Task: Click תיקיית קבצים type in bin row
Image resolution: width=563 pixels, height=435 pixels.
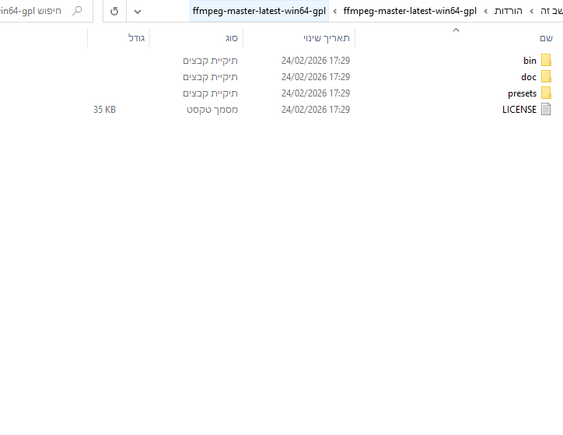Action: 211,61
